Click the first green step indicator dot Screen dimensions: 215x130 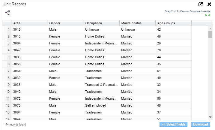[206, 15]
